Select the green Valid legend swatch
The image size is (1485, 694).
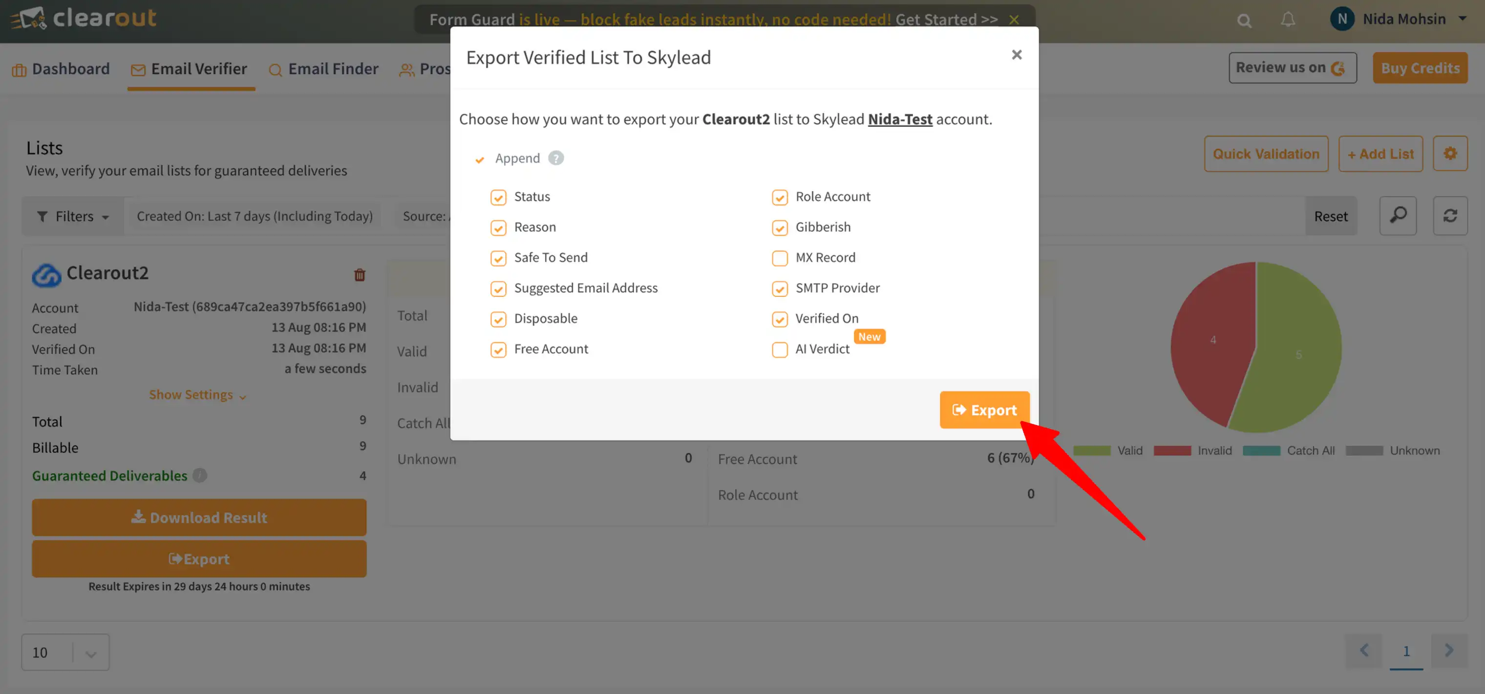pos(1091,450)
